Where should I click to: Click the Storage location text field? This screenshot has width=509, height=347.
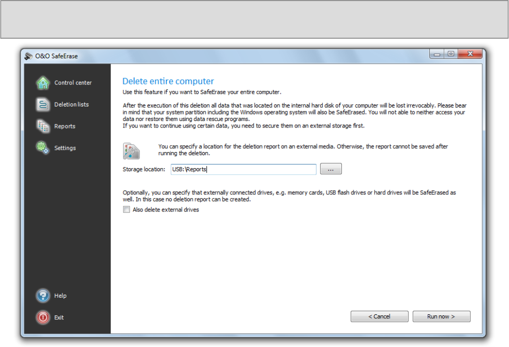[x=243, y=169]
